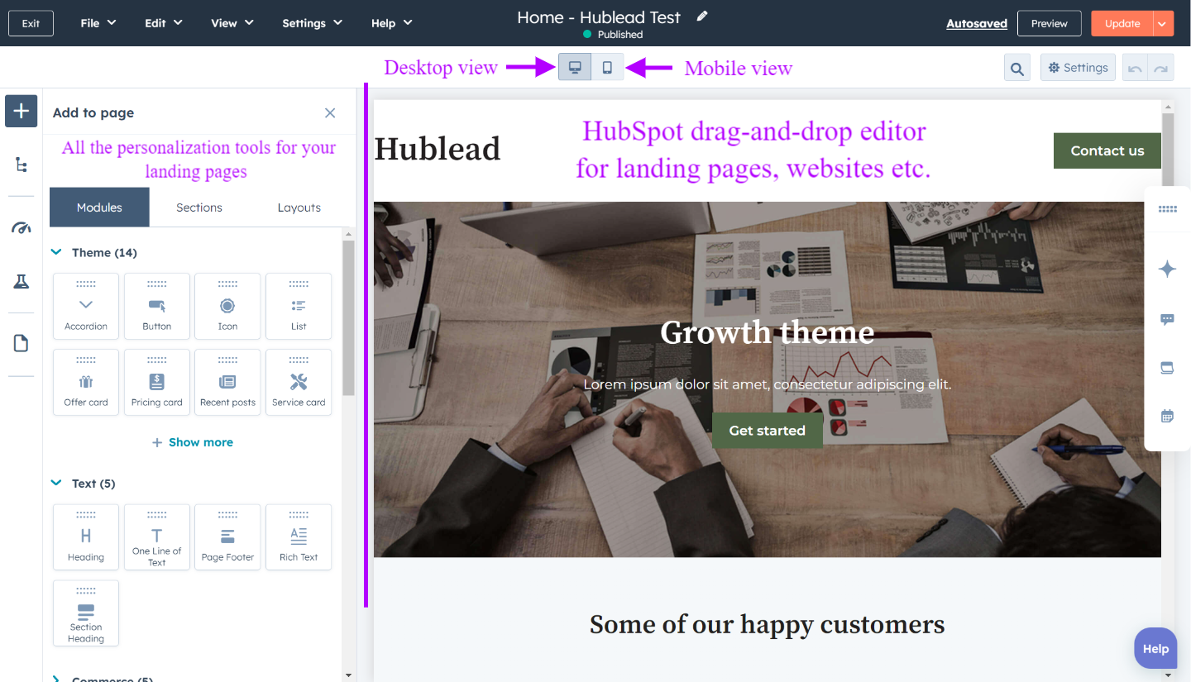Close the Add to page panel
1191x682 pixels.
(x=330, y=112)
